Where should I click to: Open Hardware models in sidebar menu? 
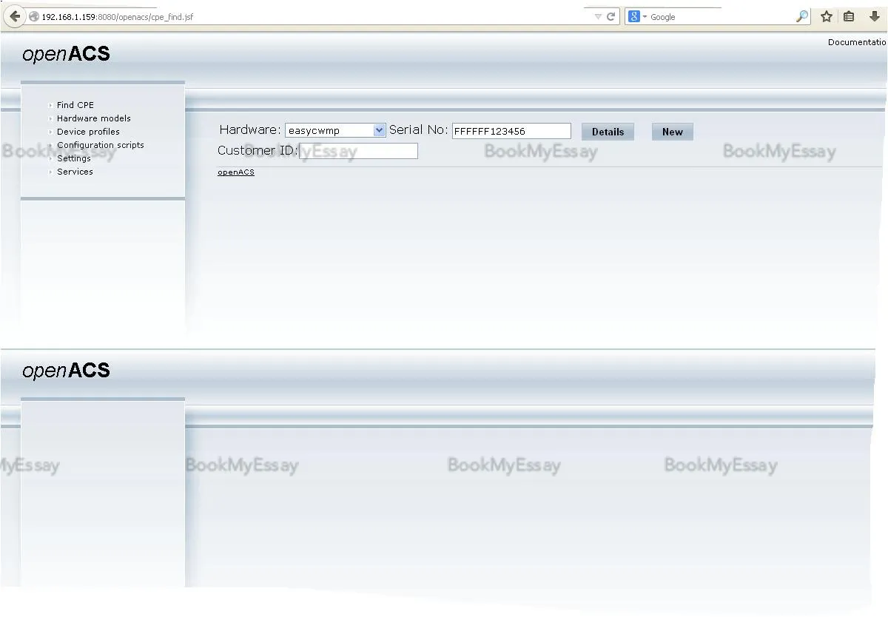pos(93,118)
